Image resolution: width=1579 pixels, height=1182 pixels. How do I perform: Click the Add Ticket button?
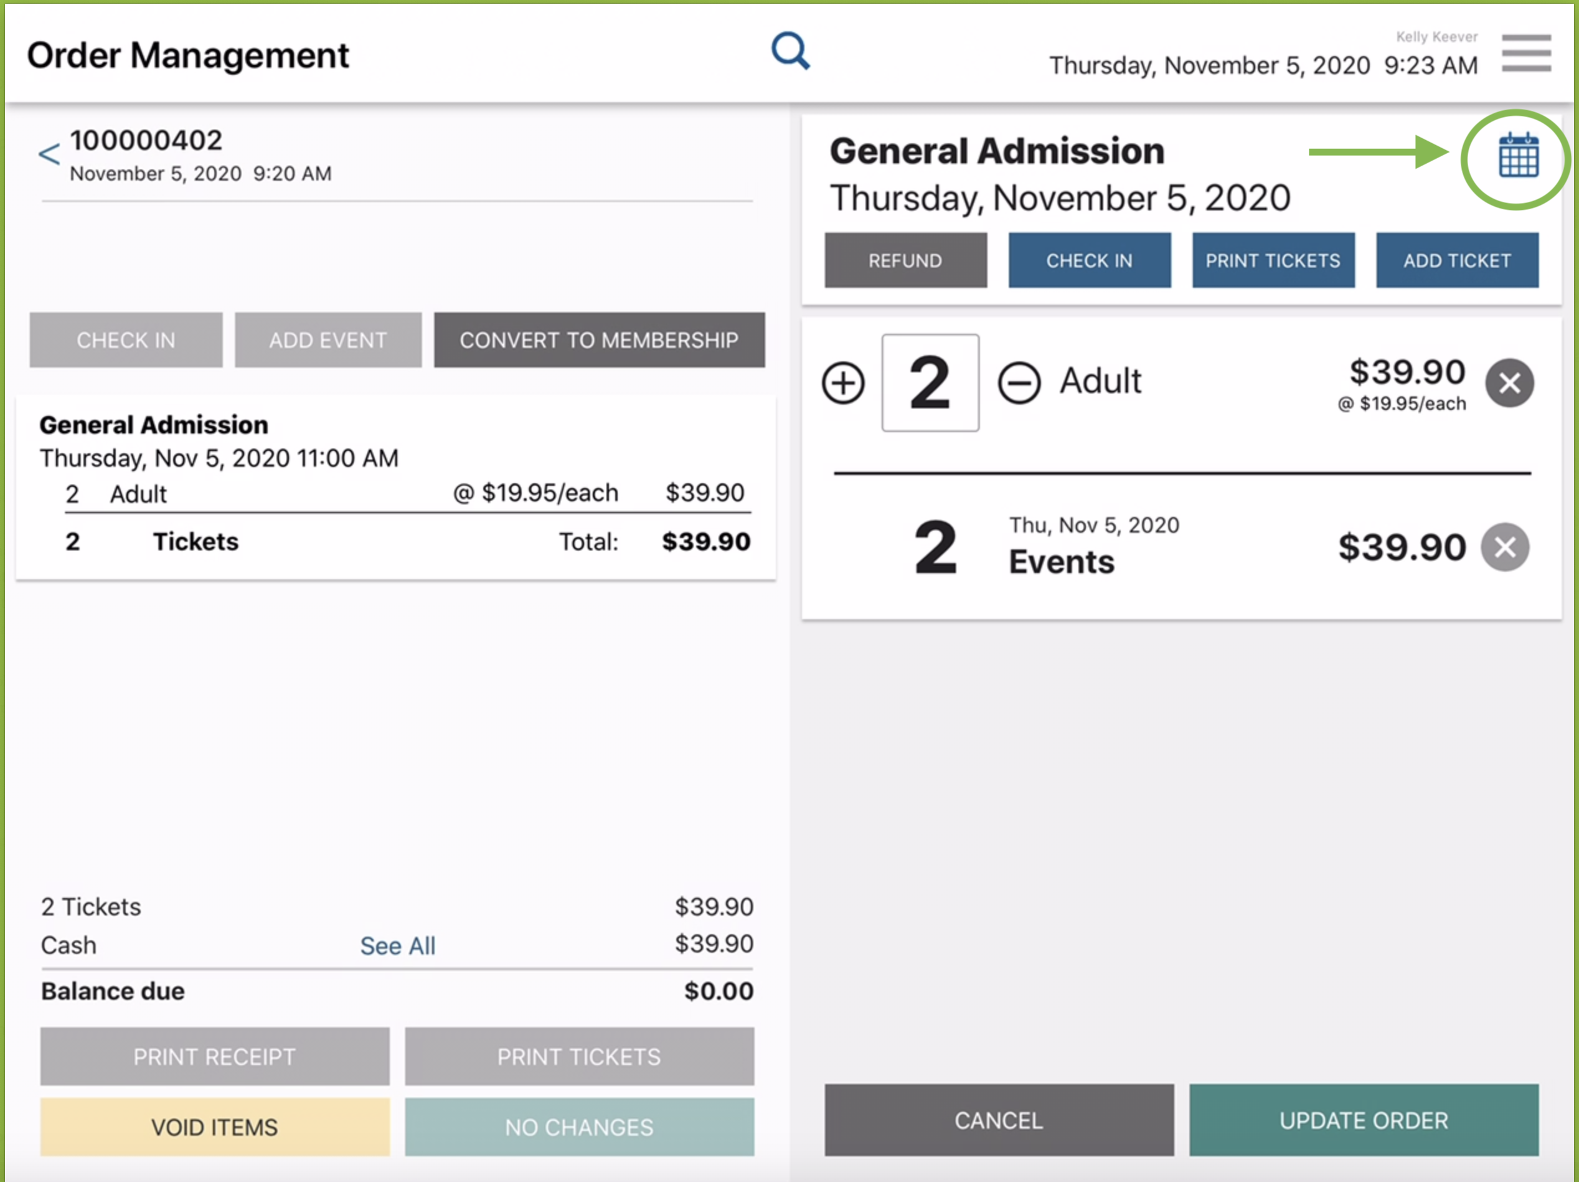[x=1456, y=260]
